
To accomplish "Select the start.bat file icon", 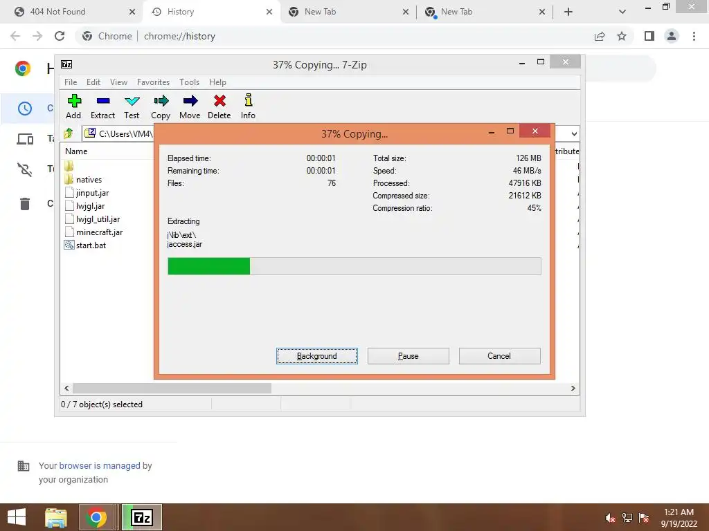I will coord(69,245).
